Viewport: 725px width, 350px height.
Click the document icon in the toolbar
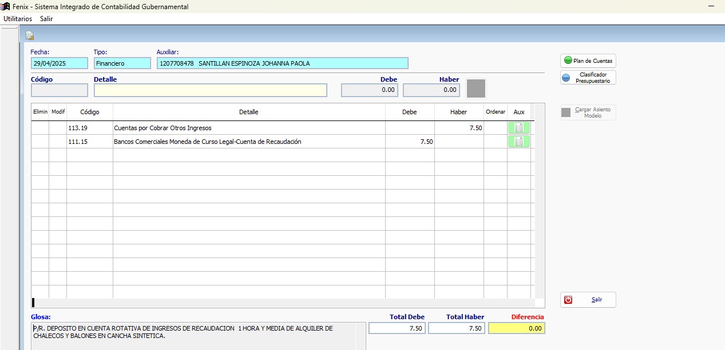pyautogui.click(x=30, y=36)
